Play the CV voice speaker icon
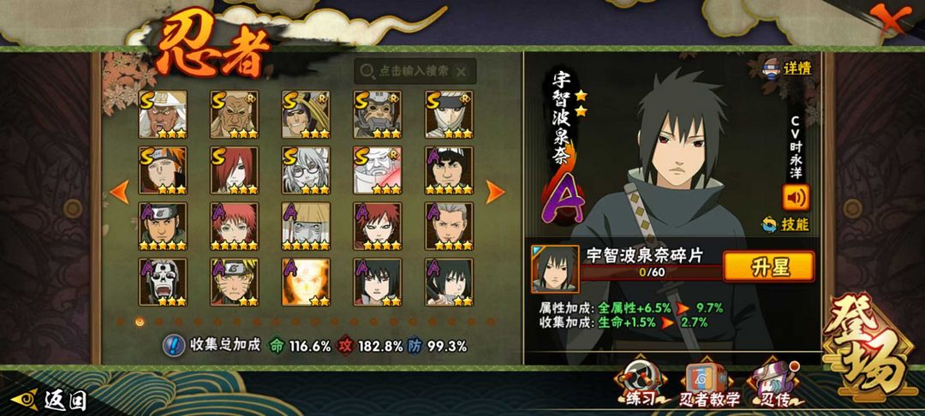Viewport: 925px width, 416px height. coord(796,198)
